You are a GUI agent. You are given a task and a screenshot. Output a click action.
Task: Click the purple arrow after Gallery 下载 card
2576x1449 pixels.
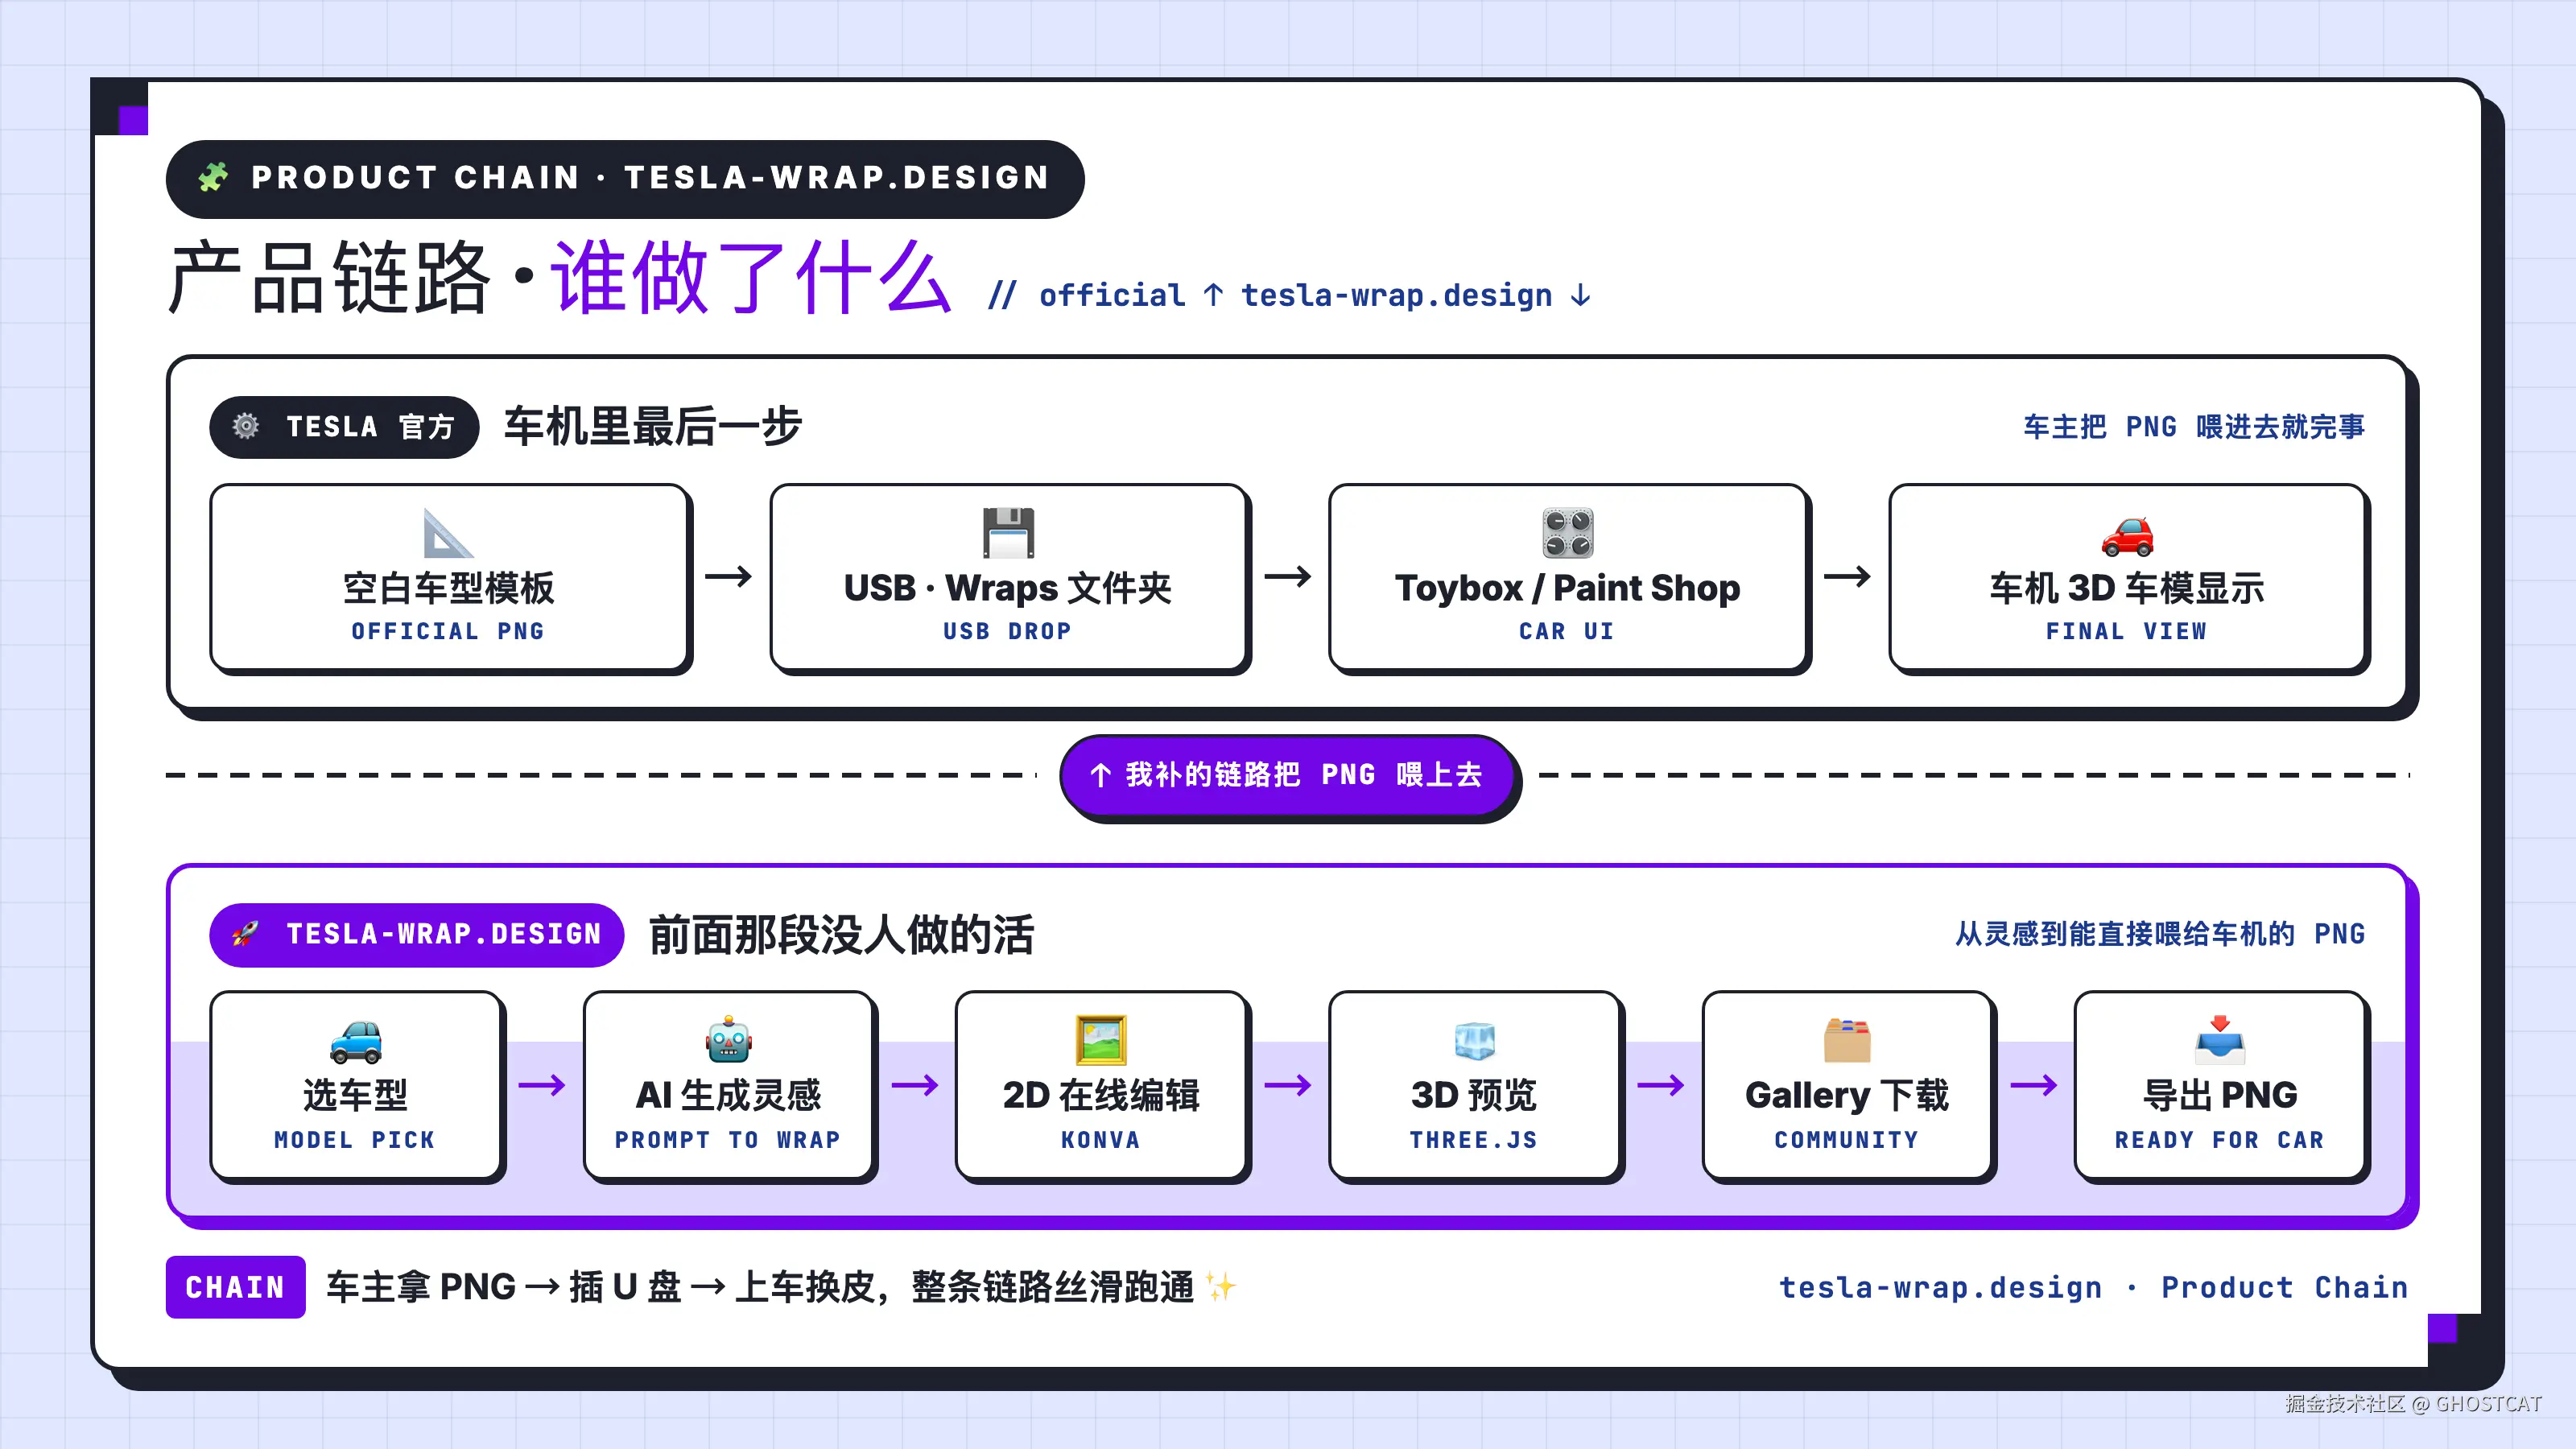[2034, 1085]
